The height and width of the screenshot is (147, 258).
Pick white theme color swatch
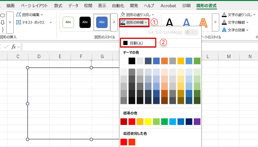click(124, 61)
